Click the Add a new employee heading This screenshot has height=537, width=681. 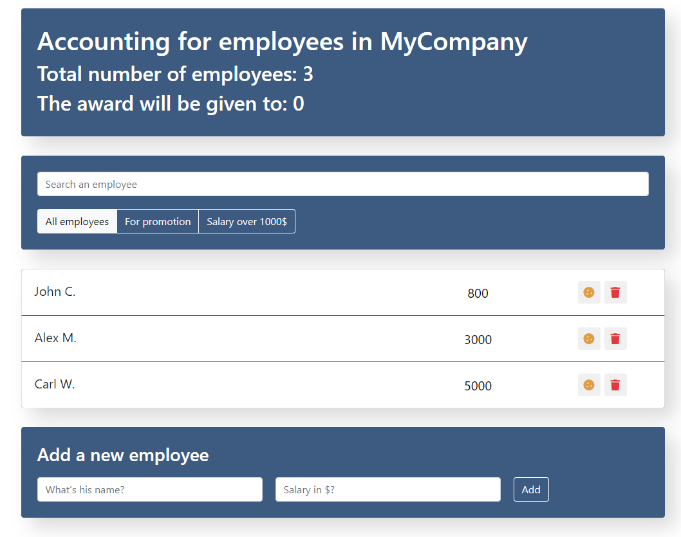pos(123,455)
